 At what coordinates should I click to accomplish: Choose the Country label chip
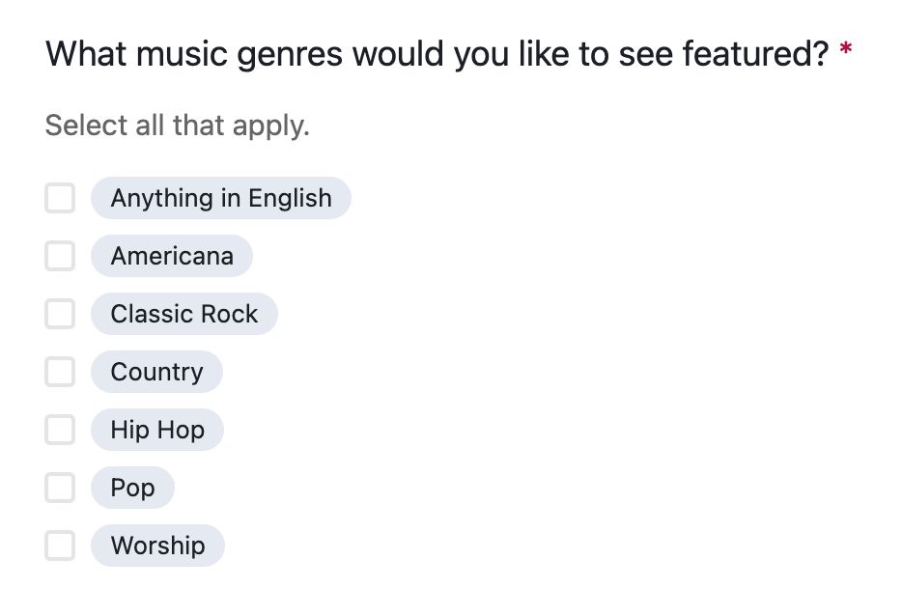point(156,372)
